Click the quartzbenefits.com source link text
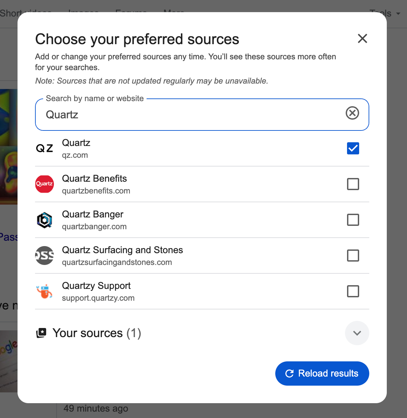Screen dimensions: 407x418 [96, 191]
